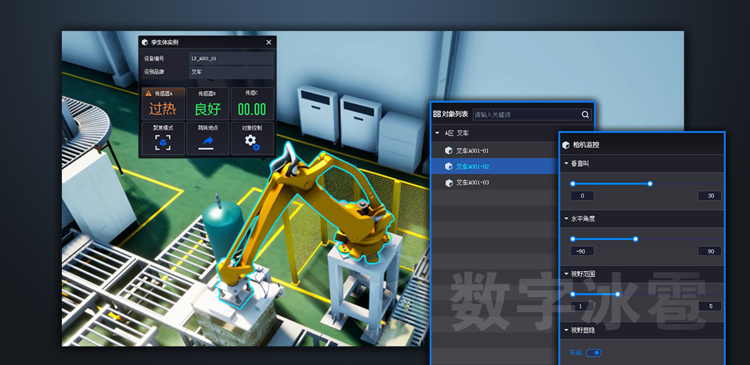Toggle the 开启 switch under 视野显隐
Viewport: 750px width, 365px height.
pyautogui.click(x=593, y=353)
